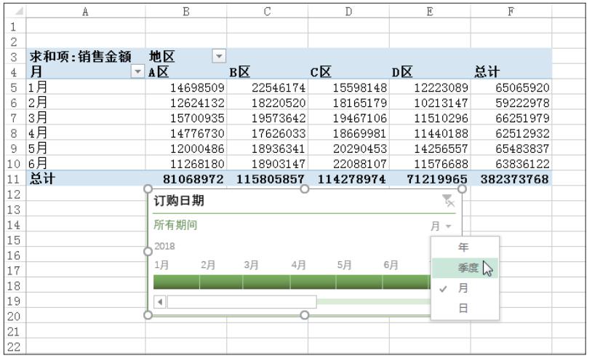Click the D区 column heading cell

pyautogui.click(x=430, y=71)
